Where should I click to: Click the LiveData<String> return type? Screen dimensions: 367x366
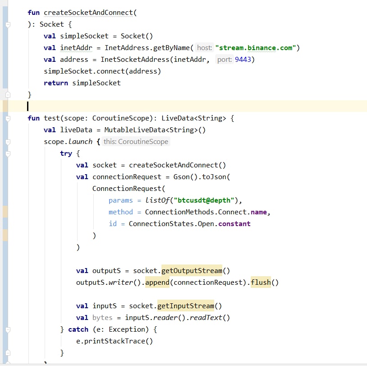[194, 118]
